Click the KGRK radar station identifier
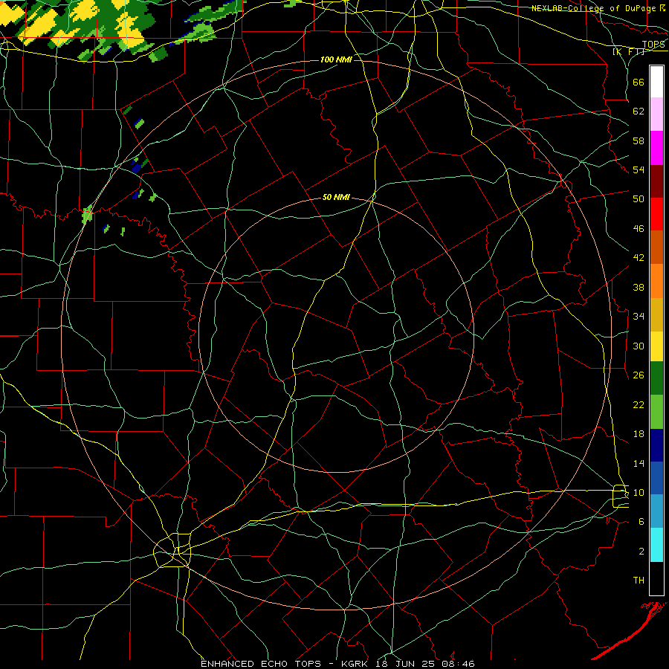 coord(356,664)
